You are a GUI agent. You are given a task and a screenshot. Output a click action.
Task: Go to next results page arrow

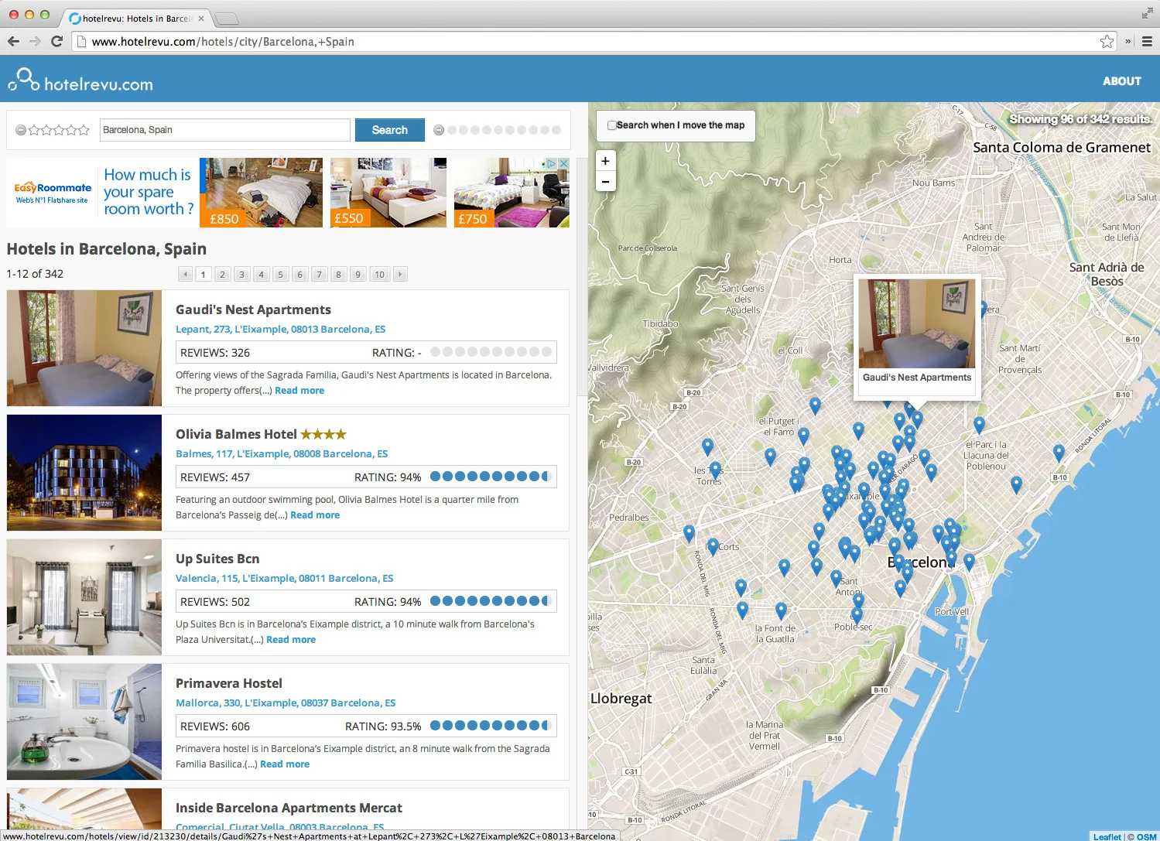pos(400,274)
